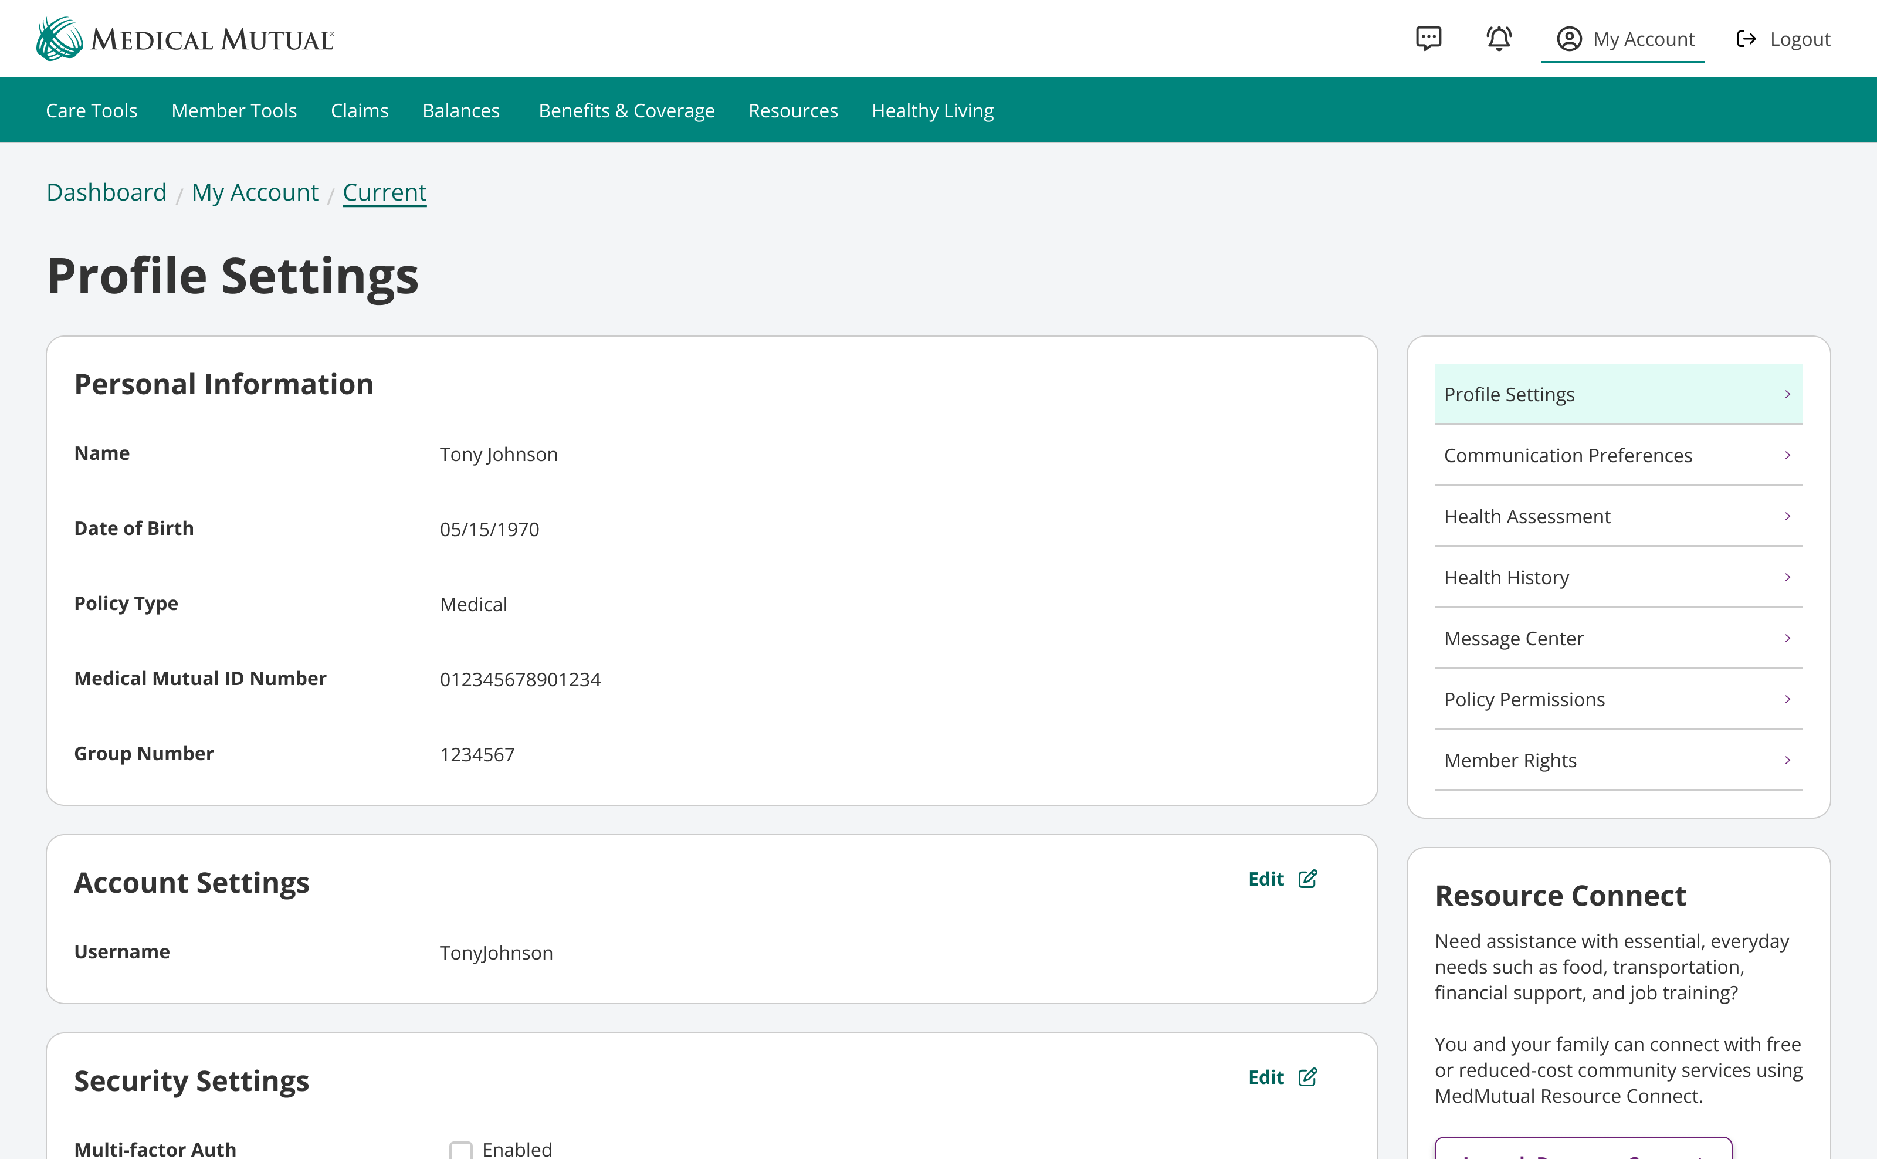Click Account Settings edit pencil icon

click(x=1307, y=879)
